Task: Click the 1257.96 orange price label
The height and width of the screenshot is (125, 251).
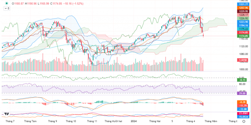Action: [x=243, y=8]
